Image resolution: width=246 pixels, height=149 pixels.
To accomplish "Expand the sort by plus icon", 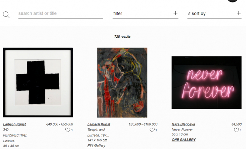I will point(239,13).
